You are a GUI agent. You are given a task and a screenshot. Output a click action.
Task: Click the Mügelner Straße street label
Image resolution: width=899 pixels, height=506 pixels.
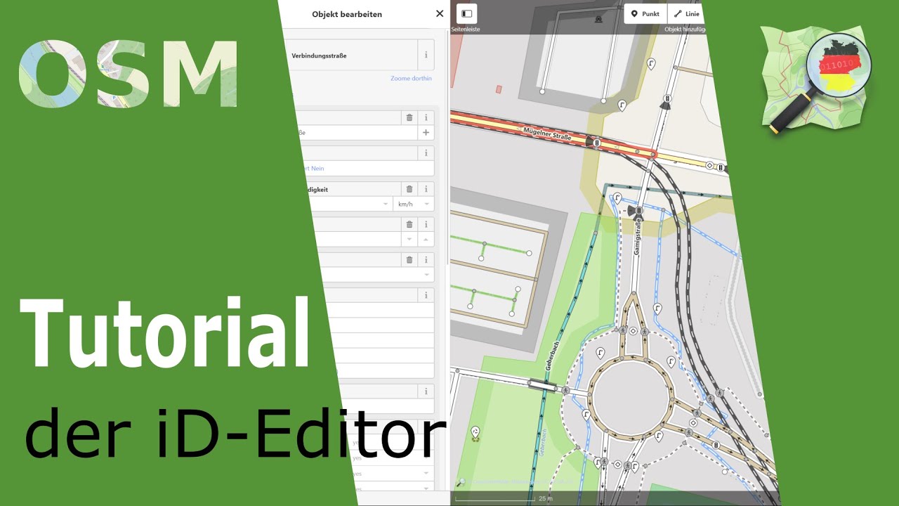546,134
